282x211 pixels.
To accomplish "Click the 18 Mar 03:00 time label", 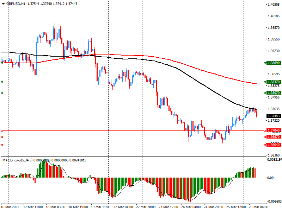I will [56, 207].
